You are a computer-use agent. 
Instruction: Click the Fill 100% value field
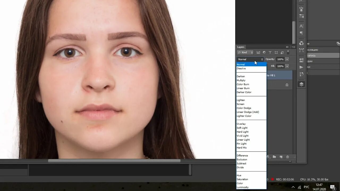click(280, 66)
